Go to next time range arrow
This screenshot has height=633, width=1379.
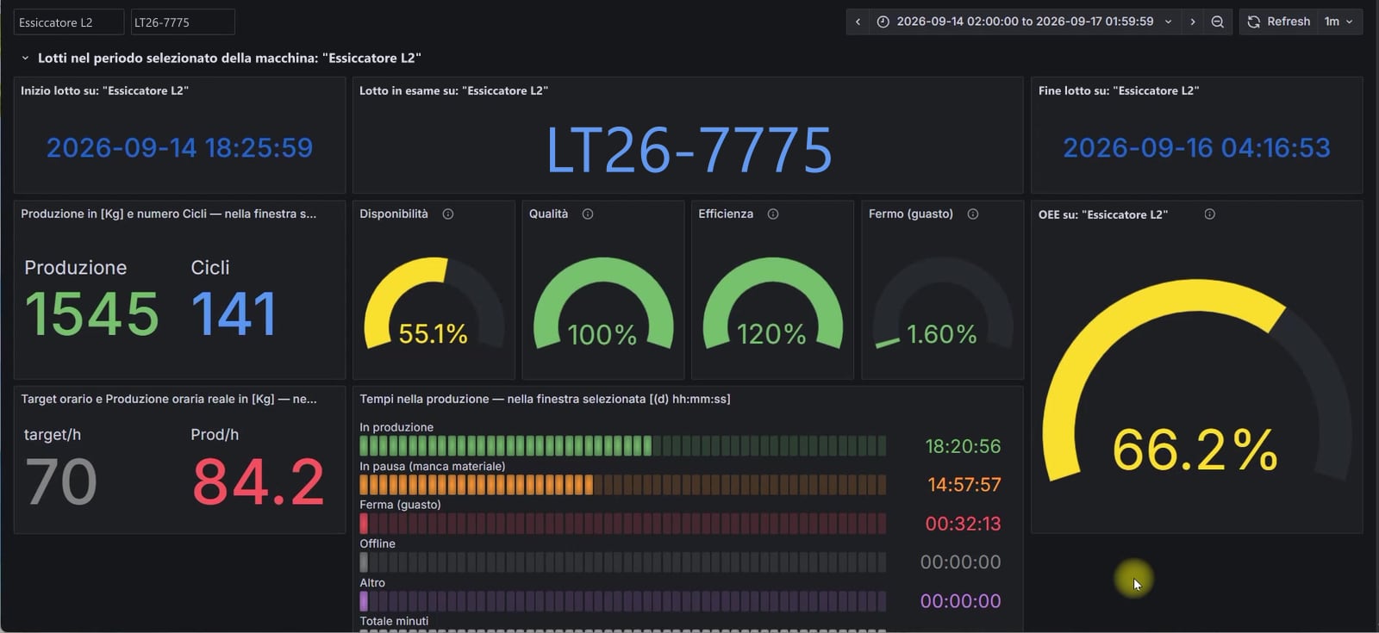[x=1193, y=22]
